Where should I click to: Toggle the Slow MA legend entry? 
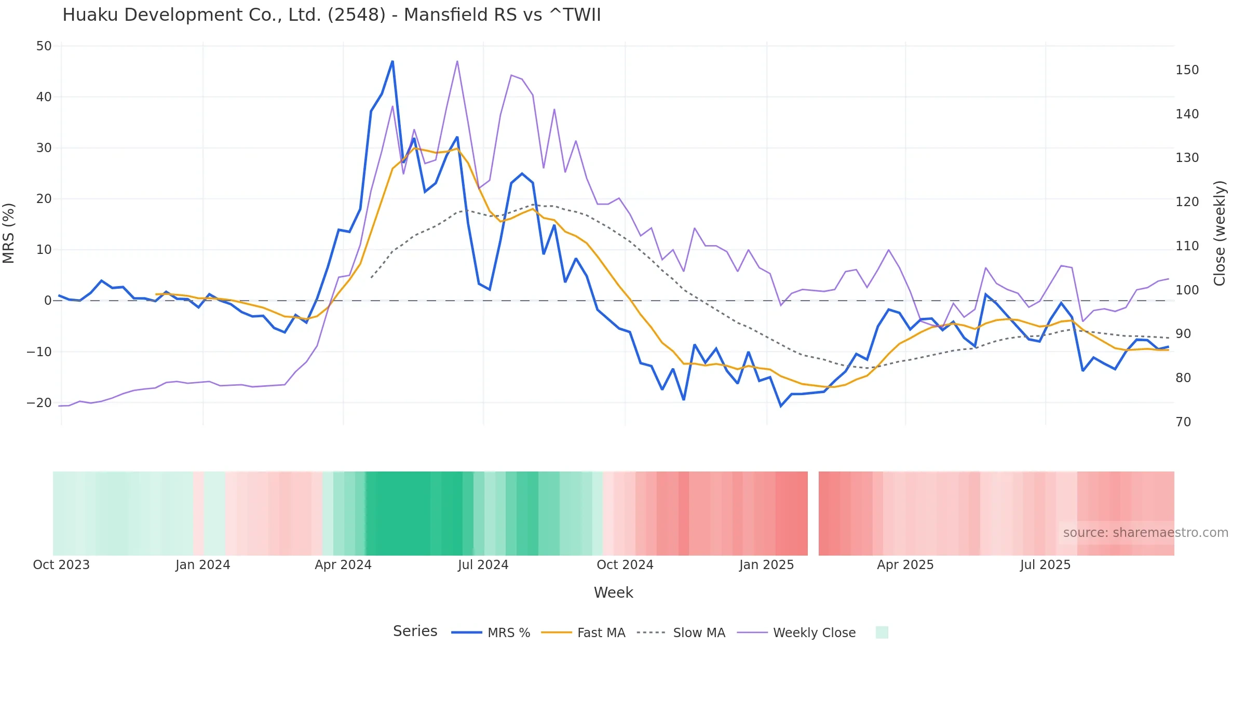(x=681, y=632)
